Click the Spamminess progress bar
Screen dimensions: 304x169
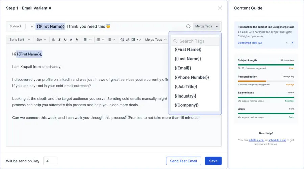pos(266,97)
